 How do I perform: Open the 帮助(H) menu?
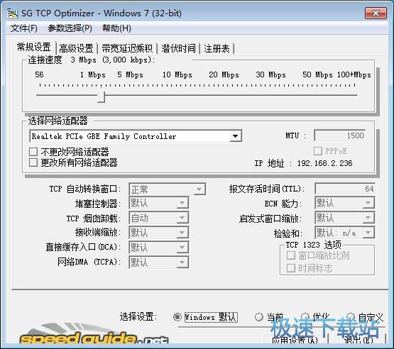coord(116,28)
